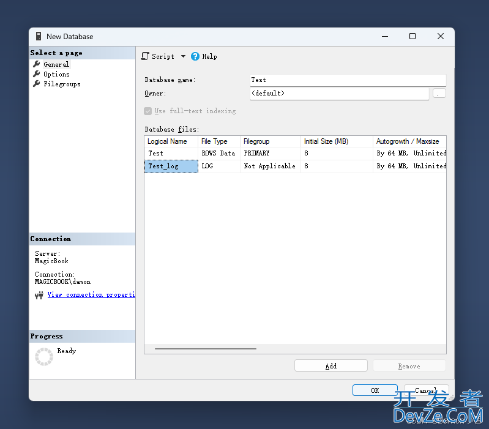Open View connection properties link
Image resolution: width=489 pixels, height=429 pixels.
click(91, 294)
